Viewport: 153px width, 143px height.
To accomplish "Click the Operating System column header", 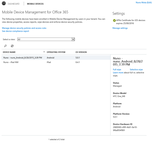I will [x=56, y=52].
